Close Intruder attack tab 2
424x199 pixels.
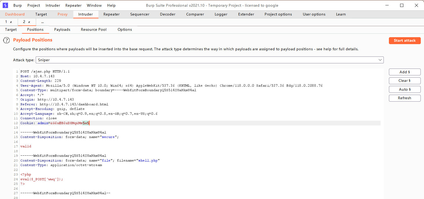tap(29, 22)
